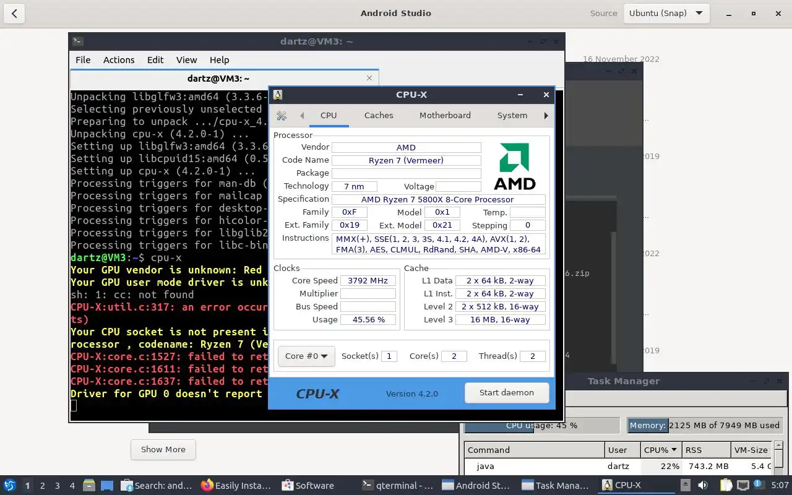Image resolution: width=792 pixels, height=495 pixels.
Task: Click the Start daemon button
Action: 507,393
